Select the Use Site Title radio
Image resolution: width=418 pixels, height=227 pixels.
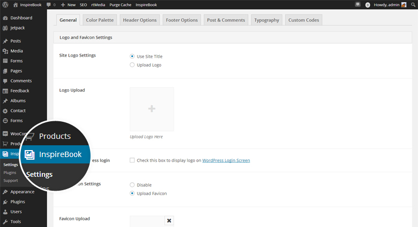pyautogui.click(x=132, y=57)
